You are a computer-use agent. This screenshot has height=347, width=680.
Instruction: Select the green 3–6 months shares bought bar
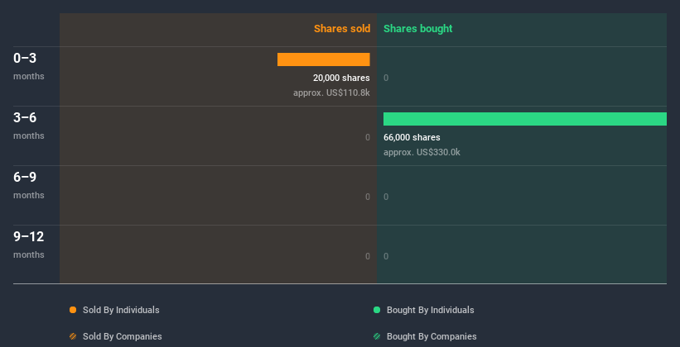coord(525,119)
